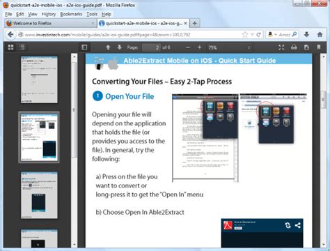Select the third page thumbnail
Viewport: 330px width, 251px height.
(x=39, y=195)
